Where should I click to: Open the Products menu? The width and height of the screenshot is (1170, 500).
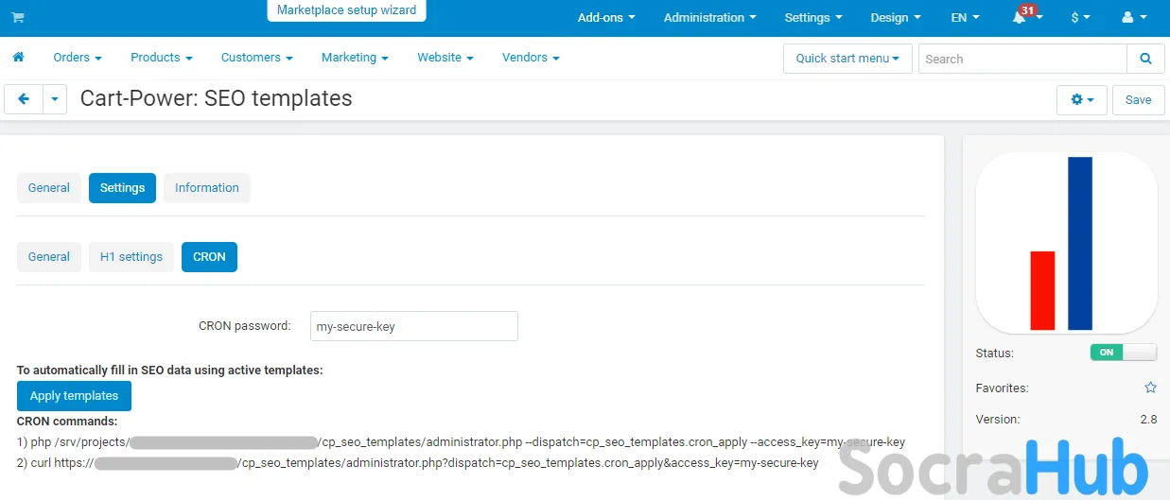tap(161, 58)
